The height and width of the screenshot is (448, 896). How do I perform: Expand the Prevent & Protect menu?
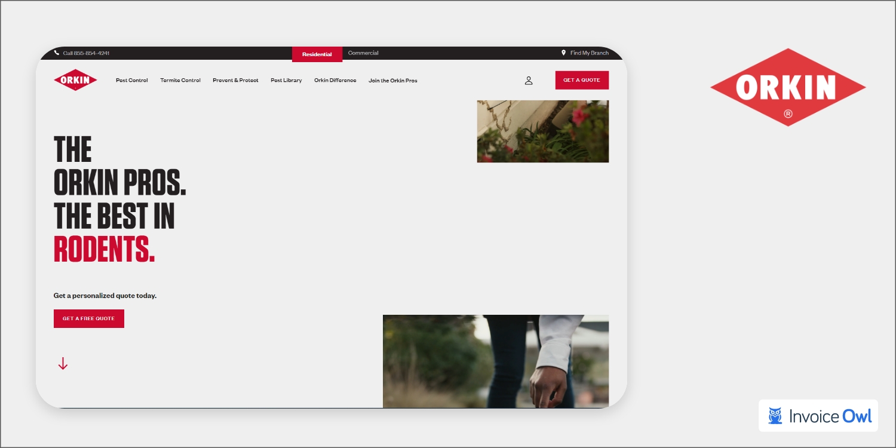[235, 81]
